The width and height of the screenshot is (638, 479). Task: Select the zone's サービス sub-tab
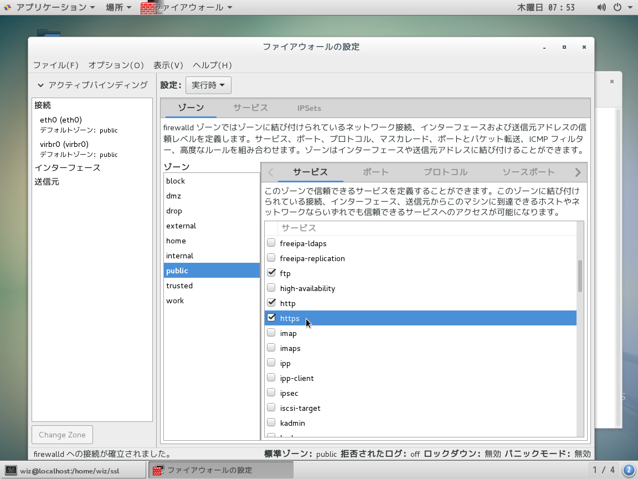(x=311, y=172)
